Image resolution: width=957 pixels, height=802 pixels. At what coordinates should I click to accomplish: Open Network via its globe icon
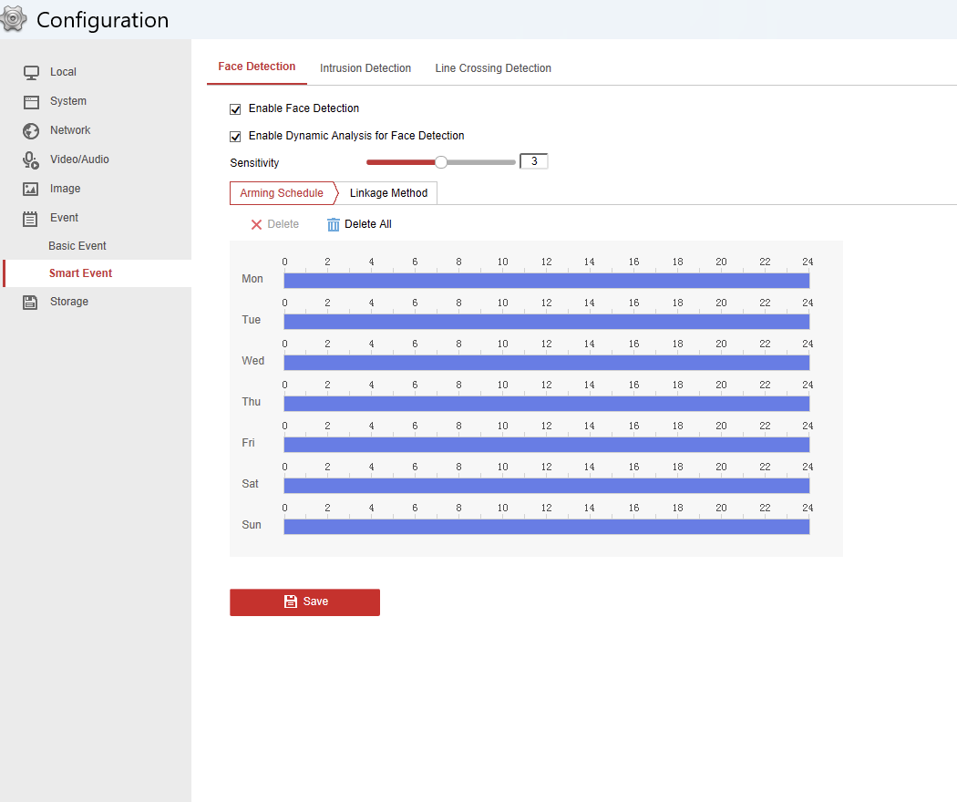31,130
